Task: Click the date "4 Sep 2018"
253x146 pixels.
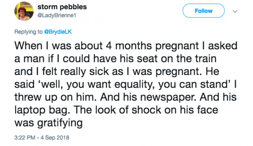Action: [x=56, y=138]
